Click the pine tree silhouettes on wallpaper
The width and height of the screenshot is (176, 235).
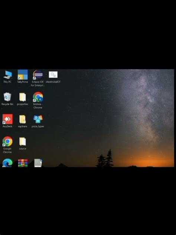coord(105,158)
